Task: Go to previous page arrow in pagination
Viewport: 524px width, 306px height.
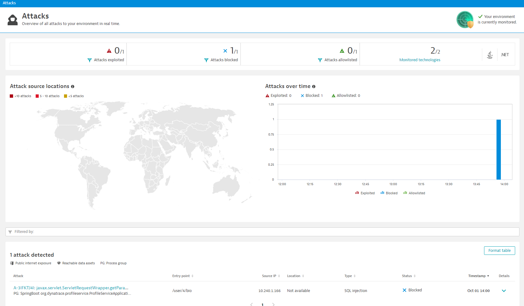Action: point(251,304)
